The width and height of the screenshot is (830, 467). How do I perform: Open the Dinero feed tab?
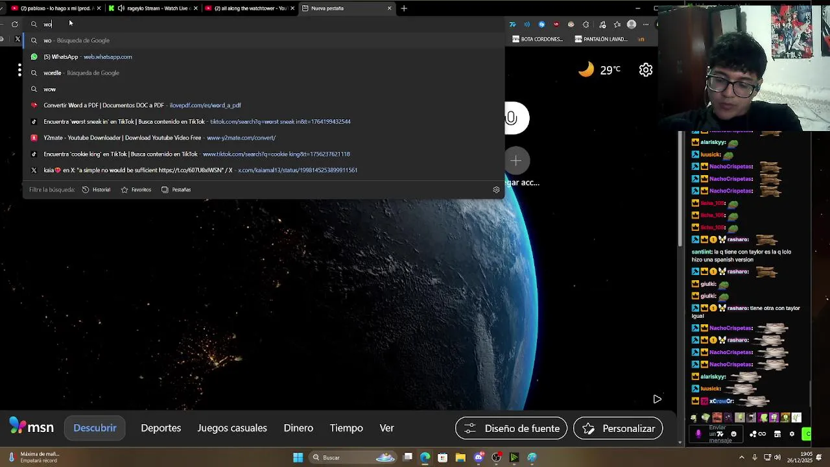coord(298,428)
